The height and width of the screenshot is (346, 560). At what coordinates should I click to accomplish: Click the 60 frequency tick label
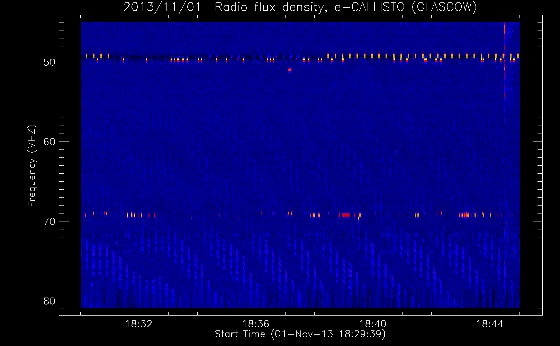pyautogui.click(x=49, y=142)
